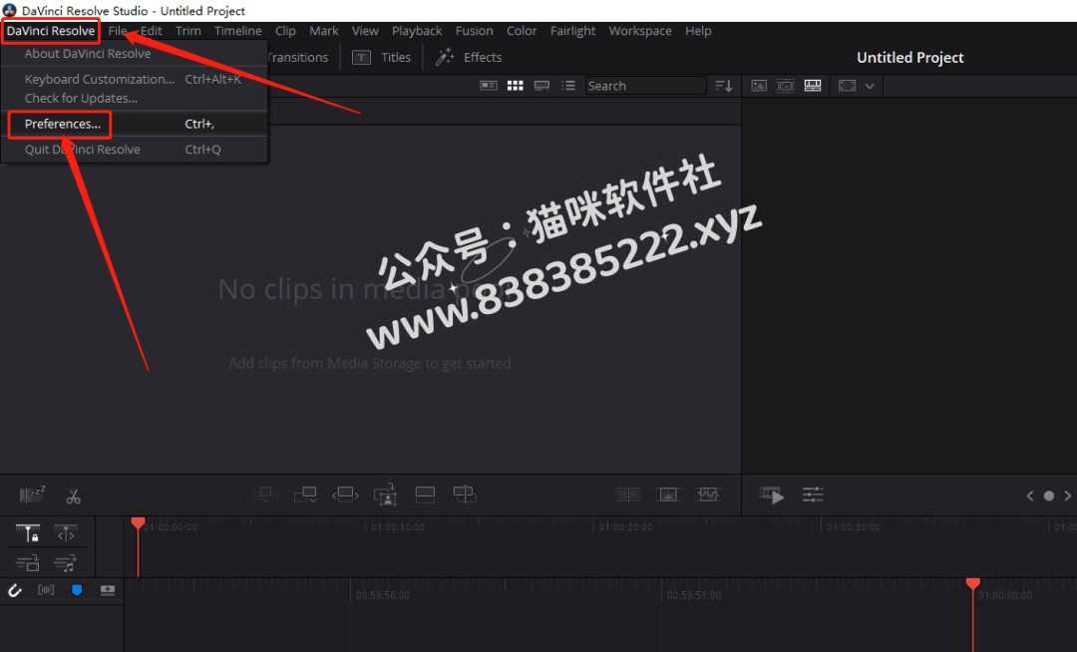
Task: Toggle the playhead lock icon
Action: (28, 533)
